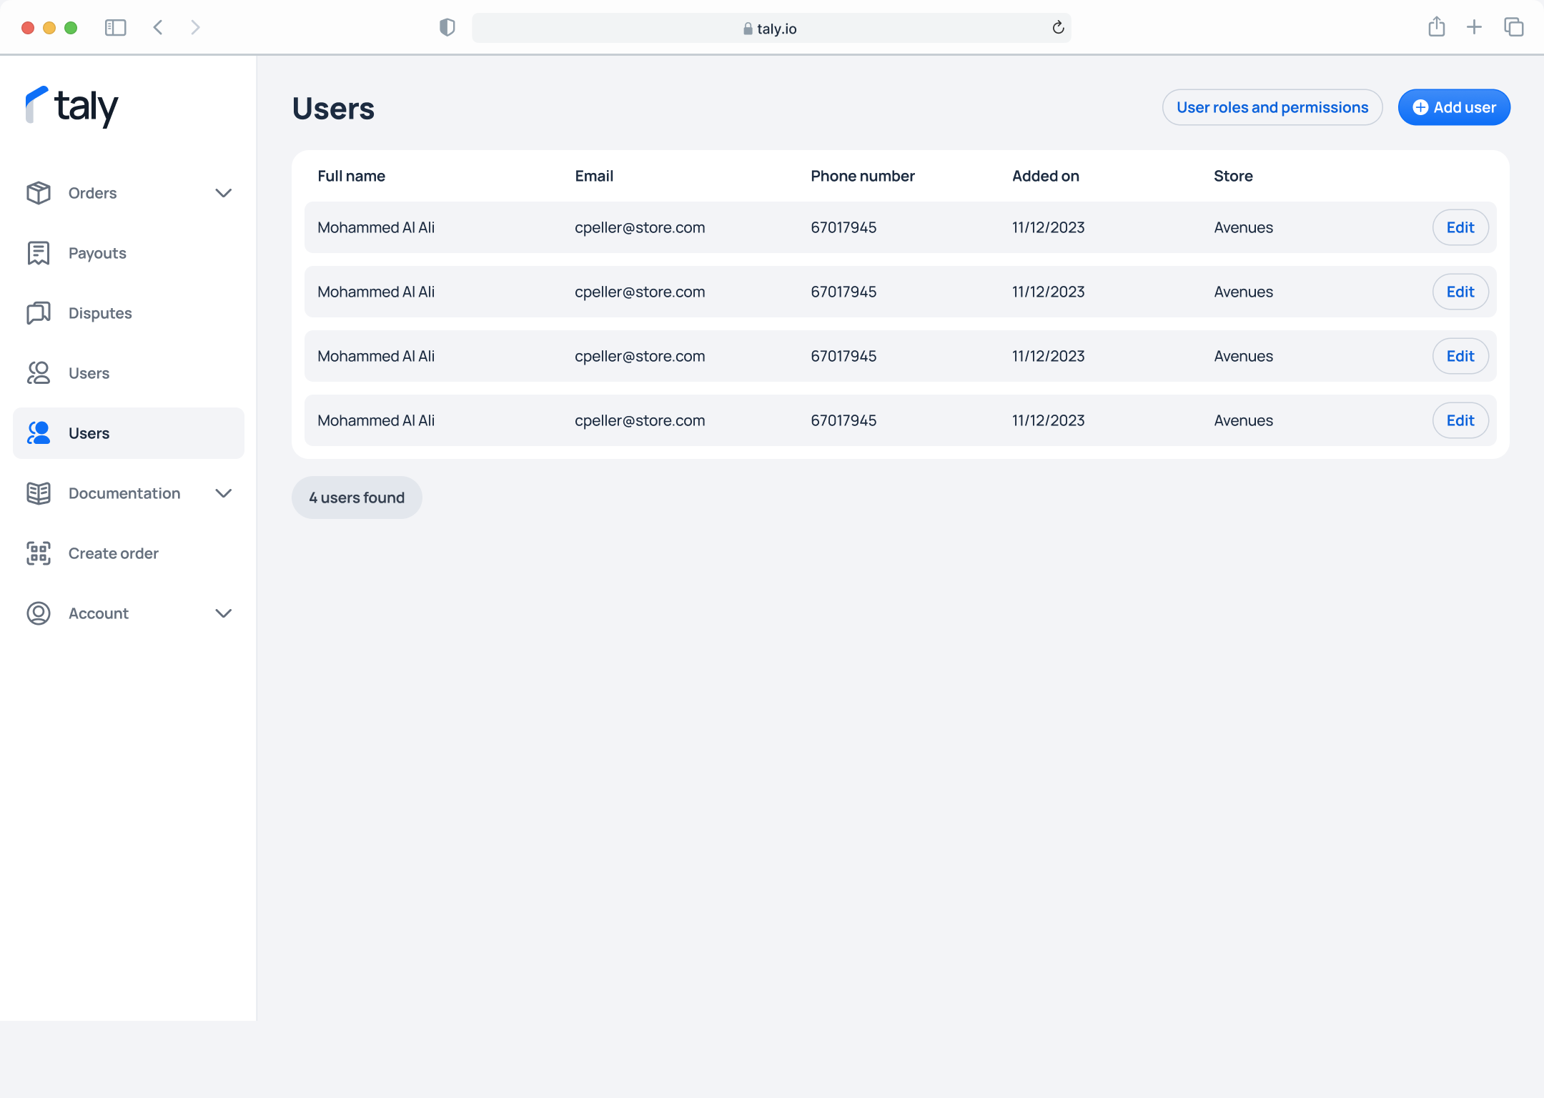Expand the Orders menu chevron
The height and width of the screenshot is (1098, 1544).
pos(224,193)
